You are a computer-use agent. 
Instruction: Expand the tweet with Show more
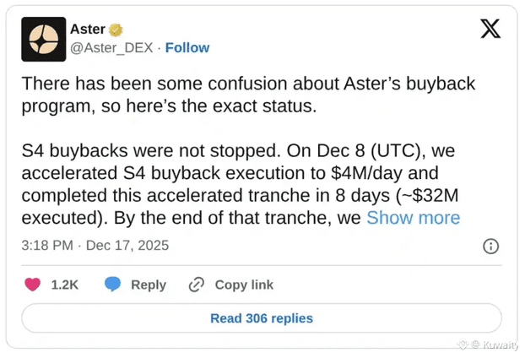tap(413, 218)
